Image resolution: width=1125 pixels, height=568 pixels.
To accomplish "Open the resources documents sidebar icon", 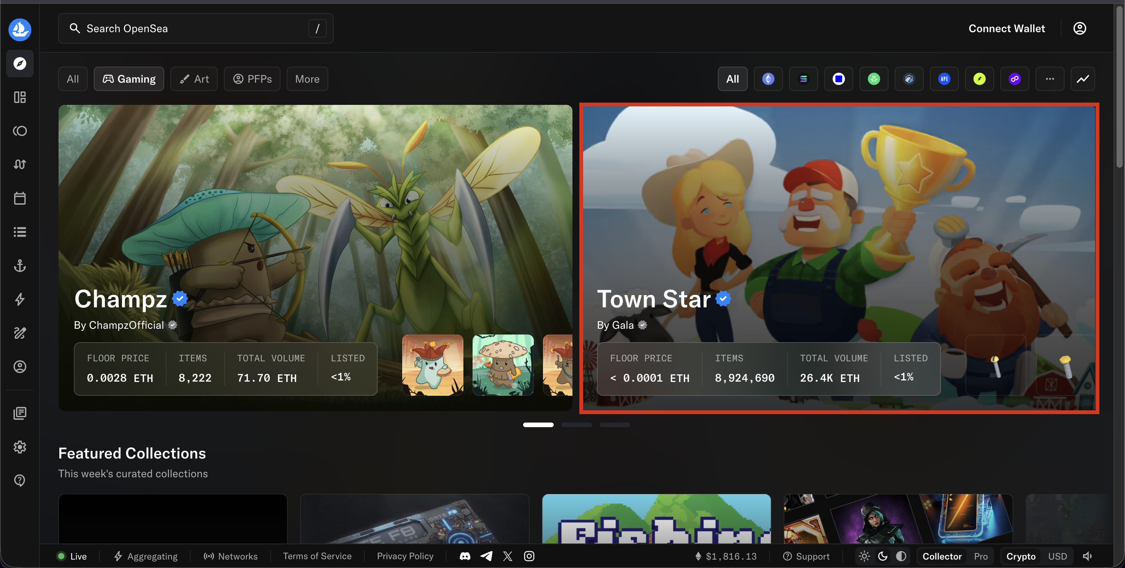I will pos(20,413).
